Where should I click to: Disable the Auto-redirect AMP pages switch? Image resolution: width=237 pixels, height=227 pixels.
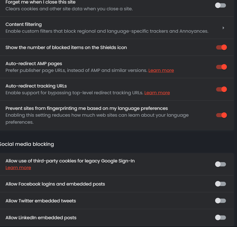(221, 67)
